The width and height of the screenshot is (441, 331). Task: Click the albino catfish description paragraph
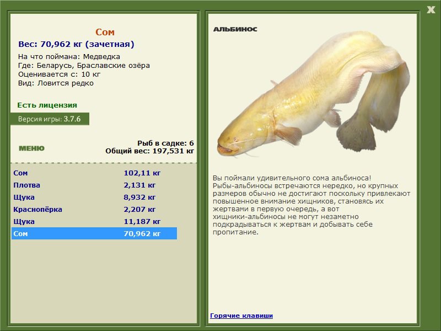tap(311, 205)
